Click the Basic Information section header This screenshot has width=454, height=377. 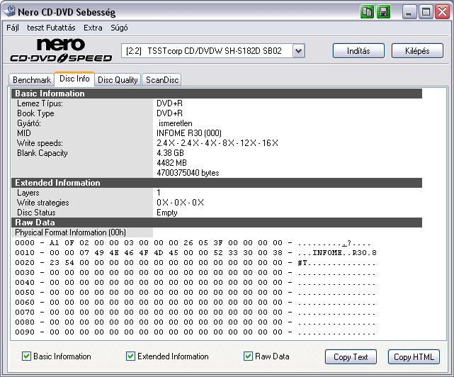point(217,94)
